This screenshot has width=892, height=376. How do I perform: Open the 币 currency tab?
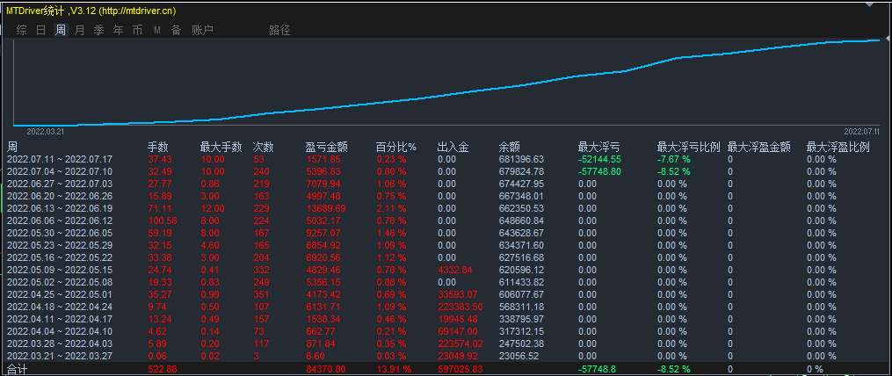click(137, 30)
